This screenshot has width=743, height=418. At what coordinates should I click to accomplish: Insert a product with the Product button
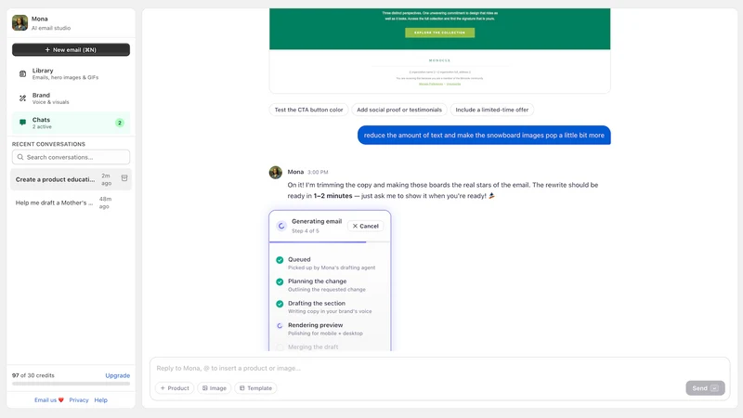click(175, 388)
